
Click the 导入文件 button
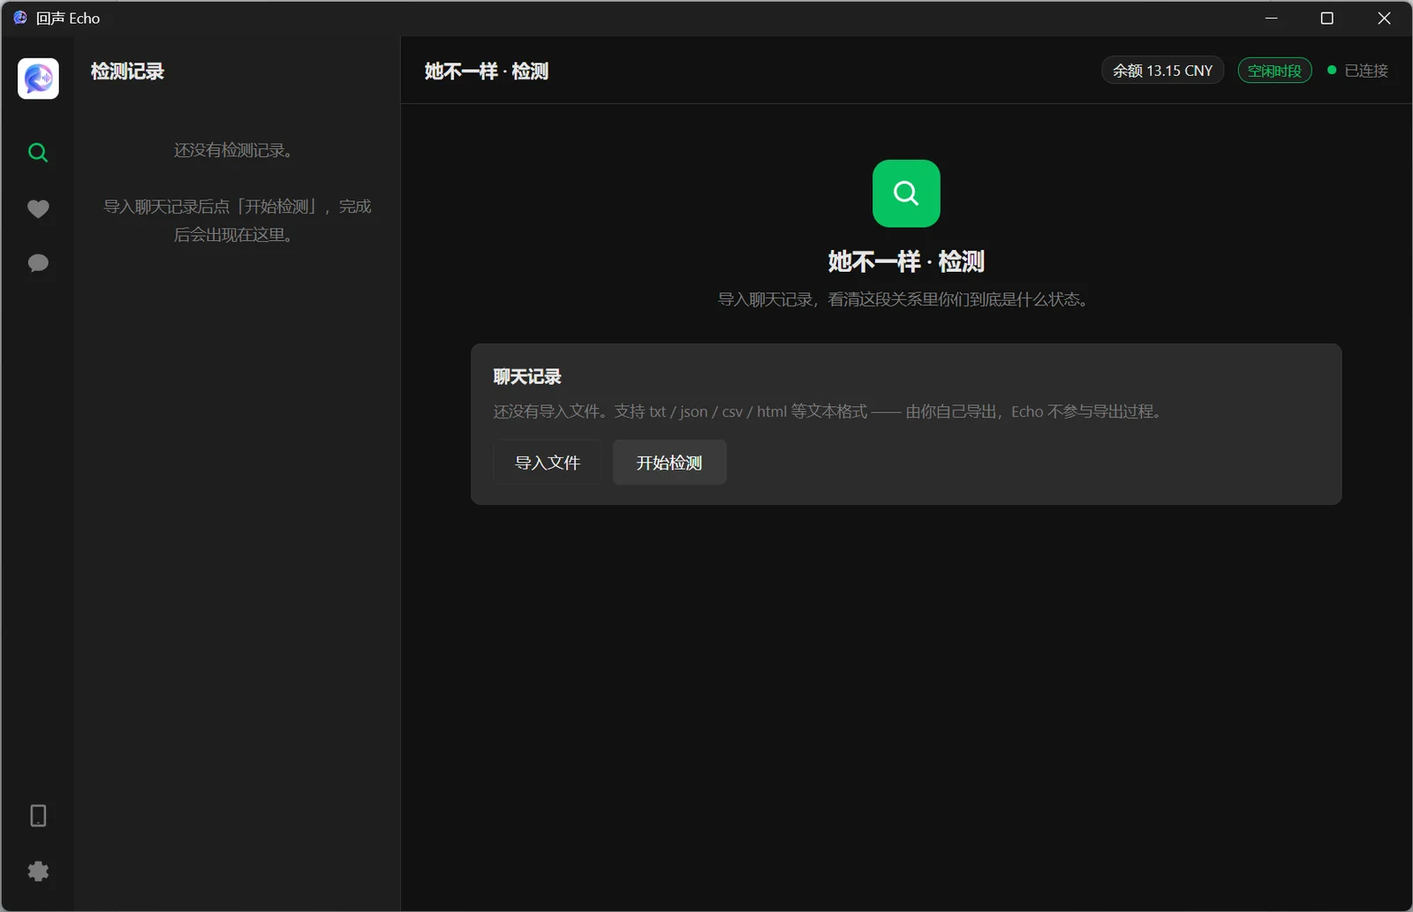pyautogui.click(x=548, y=463)
